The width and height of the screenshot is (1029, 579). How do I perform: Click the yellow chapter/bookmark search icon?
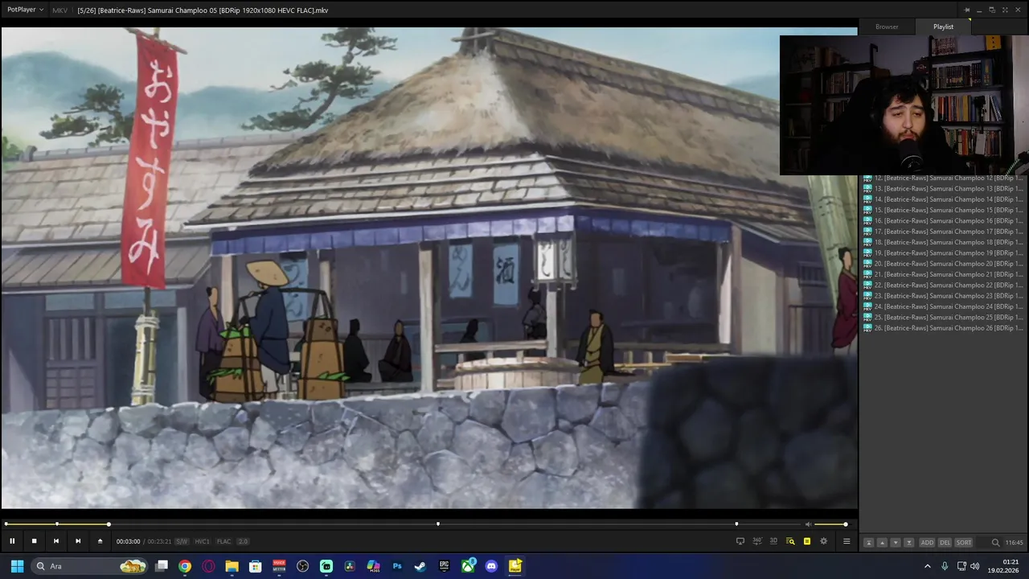[x=790, y=541]
